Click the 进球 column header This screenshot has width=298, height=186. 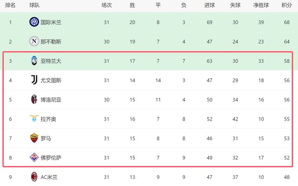[210, 5]
